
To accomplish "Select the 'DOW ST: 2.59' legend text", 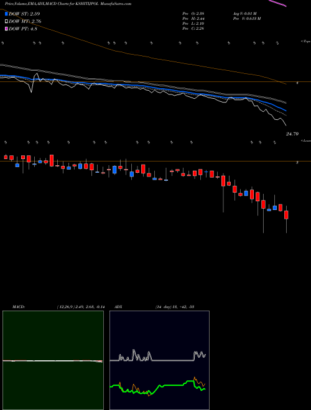I will (24, 14).
